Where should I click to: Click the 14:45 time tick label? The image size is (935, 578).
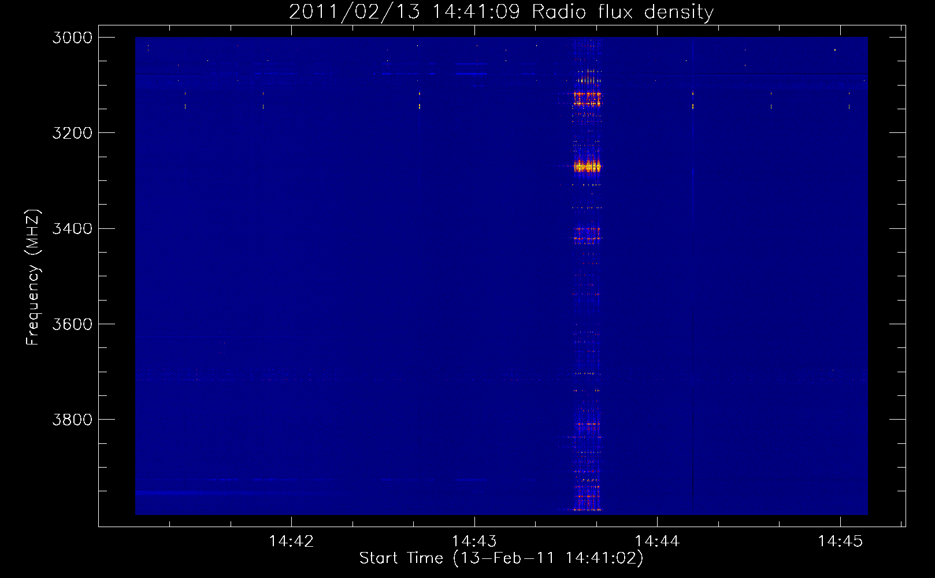pyautogui.click(x=840, y=542)
